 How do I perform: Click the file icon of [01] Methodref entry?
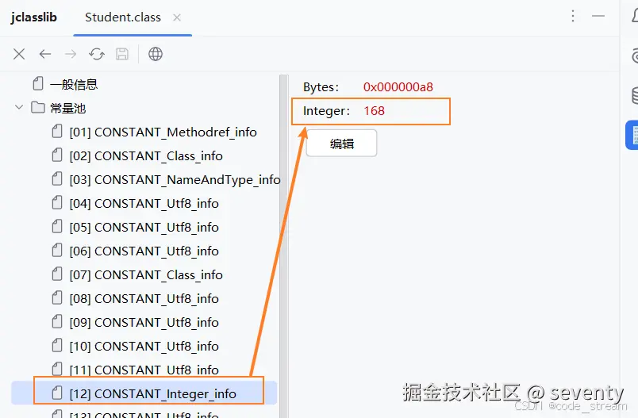click(x=57, y=132)
